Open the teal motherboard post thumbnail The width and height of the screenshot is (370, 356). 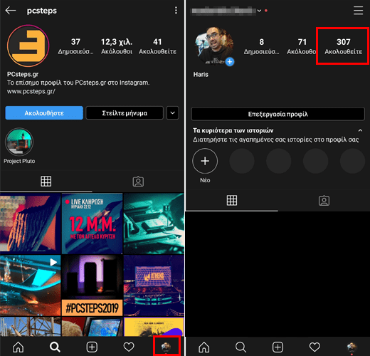pos(154,224)
